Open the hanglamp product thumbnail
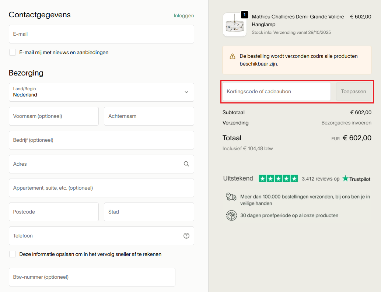This screenshot has height=292, width=381. coord(234,25)
